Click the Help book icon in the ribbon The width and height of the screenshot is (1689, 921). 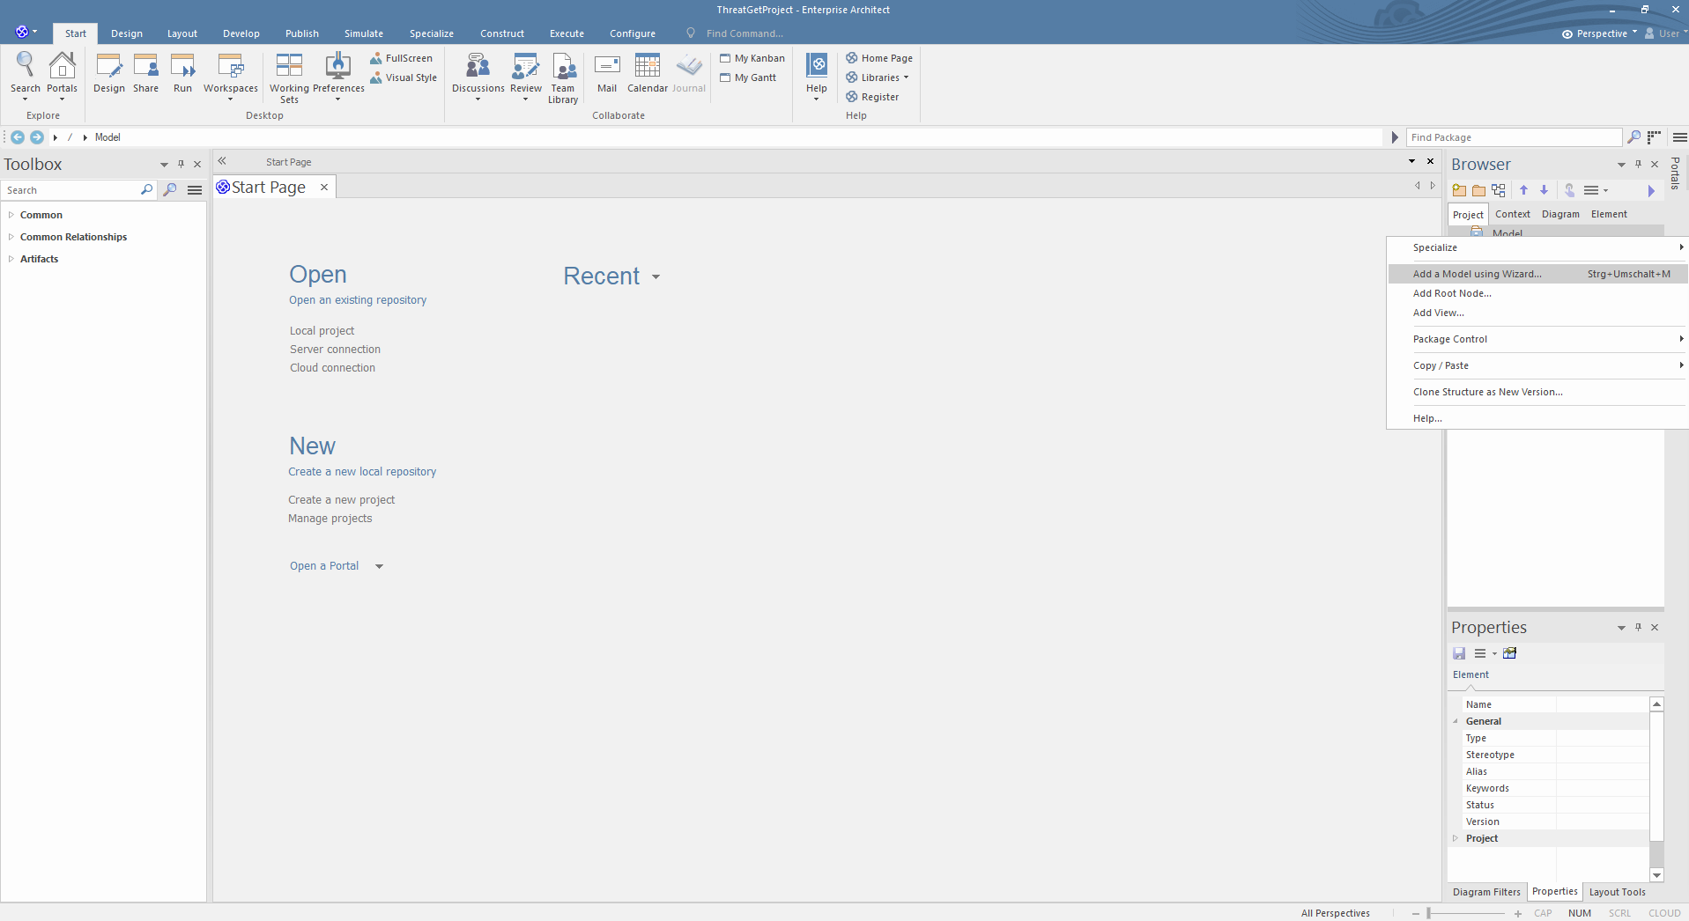[x=817, y=66]
